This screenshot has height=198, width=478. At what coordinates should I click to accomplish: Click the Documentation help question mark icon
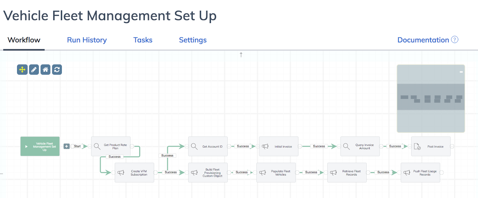click(455, 40)
